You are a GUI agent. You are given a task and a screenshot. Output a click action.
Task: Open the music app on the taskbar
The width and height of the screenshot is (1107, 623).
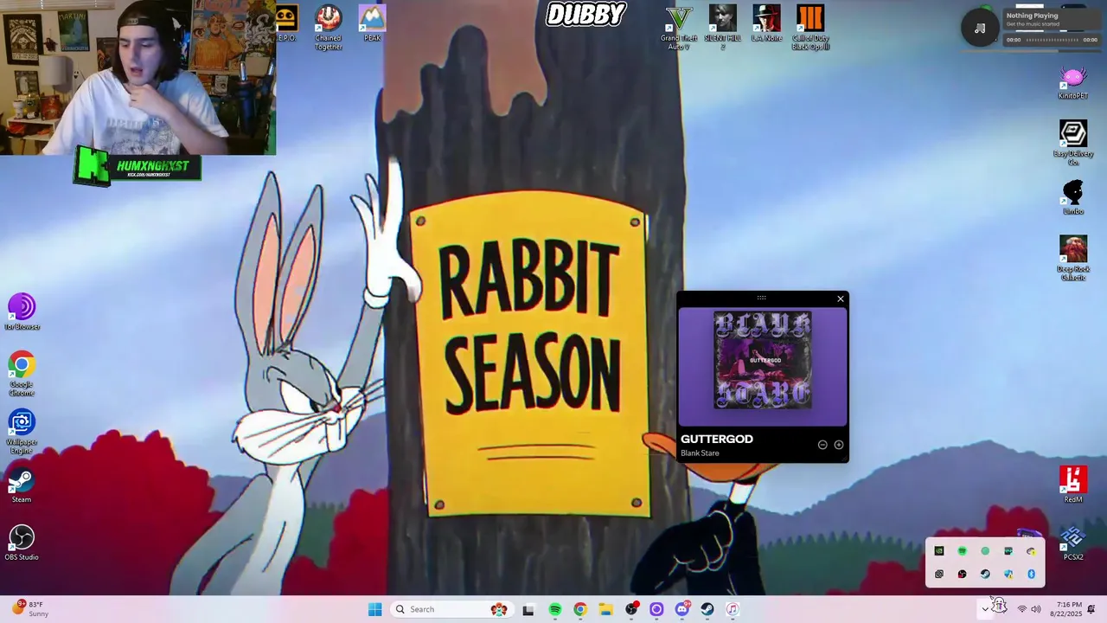[x=733, y=609]
